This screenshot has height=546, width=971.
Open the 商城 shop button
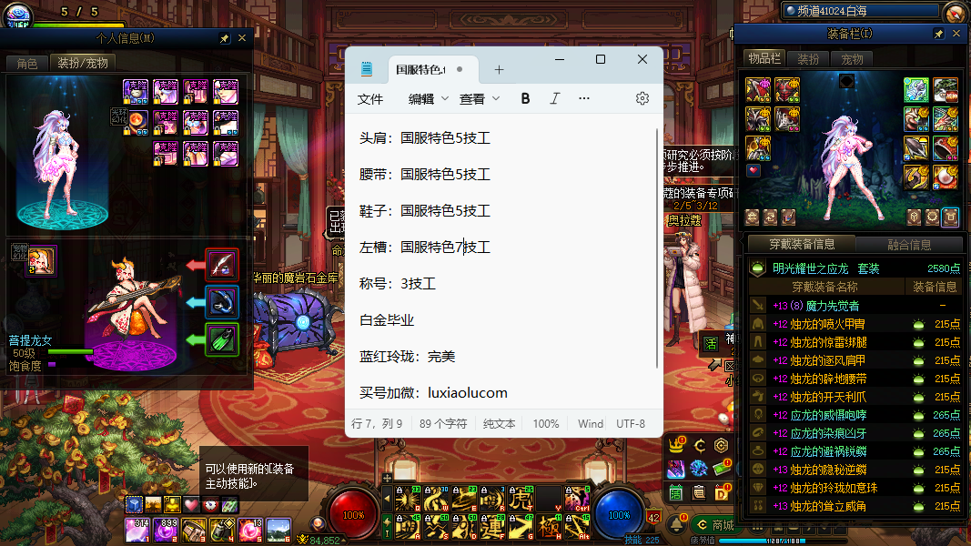(x=714, y=524)
